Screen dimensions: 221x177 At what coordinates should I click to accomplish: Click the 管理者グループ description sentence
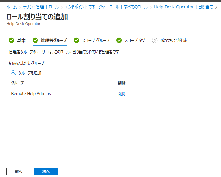64,52
